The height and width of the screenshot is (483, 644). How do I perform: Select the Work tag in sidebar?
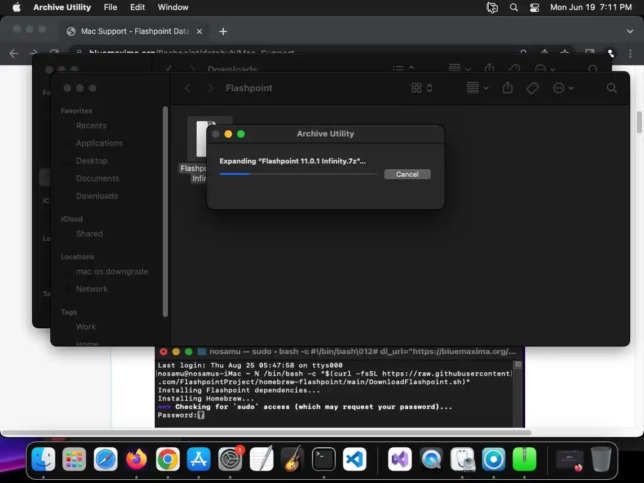[86, 326]
